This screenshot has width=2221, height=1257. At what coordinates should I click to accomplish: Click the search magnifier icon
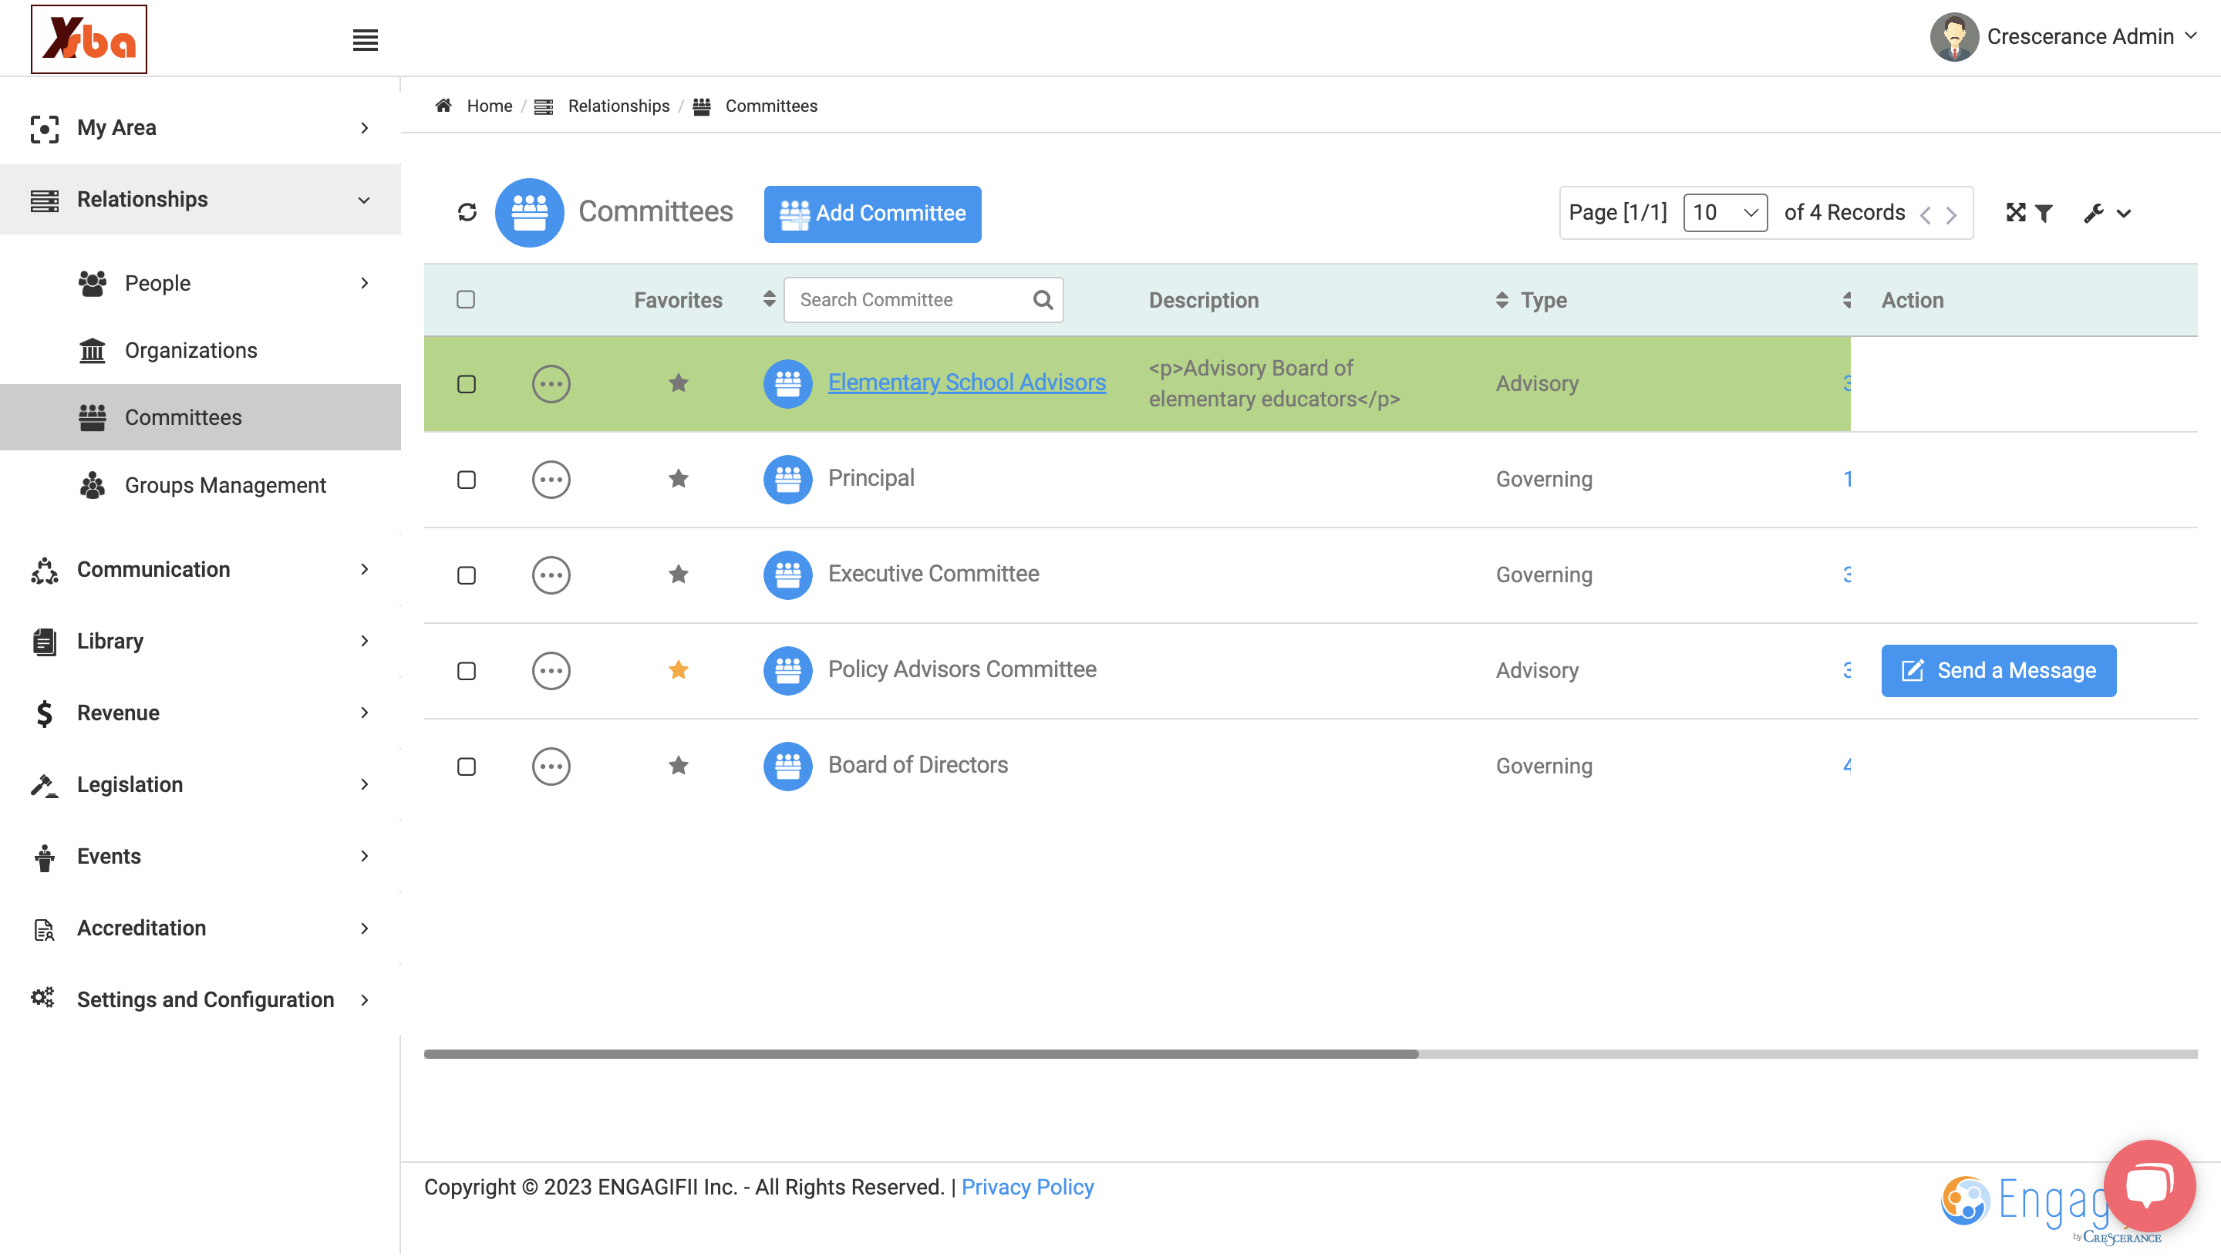coord(1043,299)
